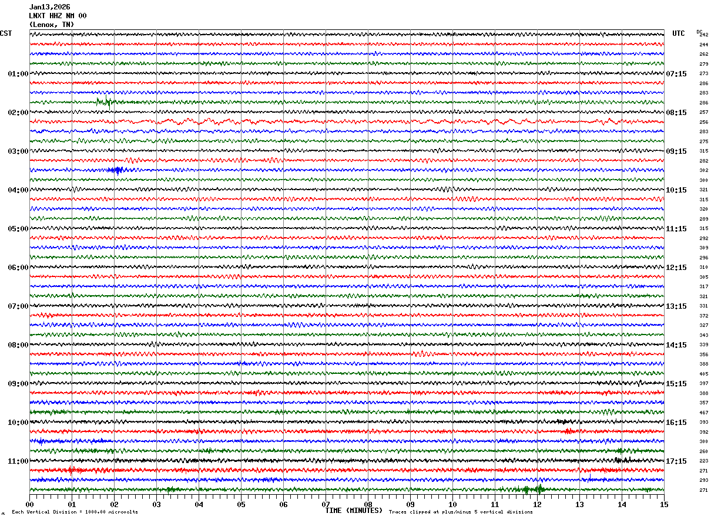Viewport: 711px width, 520px height.
Task: Select the 11:00 CST time label
Action: point(18,461)
